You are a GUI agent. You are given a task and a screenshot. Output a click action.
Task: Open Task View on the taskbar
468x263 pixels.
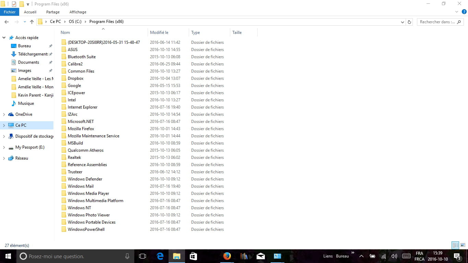[143, 256]
